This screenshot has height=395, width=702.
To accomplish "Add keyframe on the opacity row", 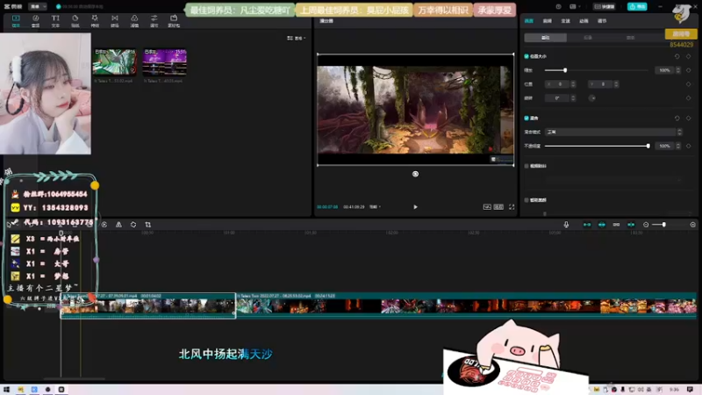I will tap(689, 146).
